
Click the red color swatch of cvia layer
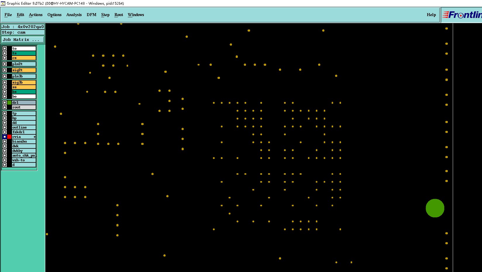pyautogui.click(x=9, y=137)
